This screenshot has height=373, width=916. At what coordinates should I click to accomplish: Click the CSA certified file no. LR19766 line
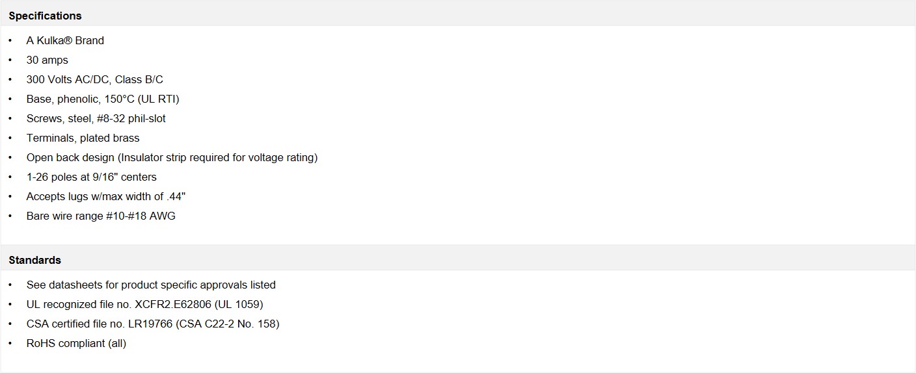pyautogui.click(x=153, y=324)
